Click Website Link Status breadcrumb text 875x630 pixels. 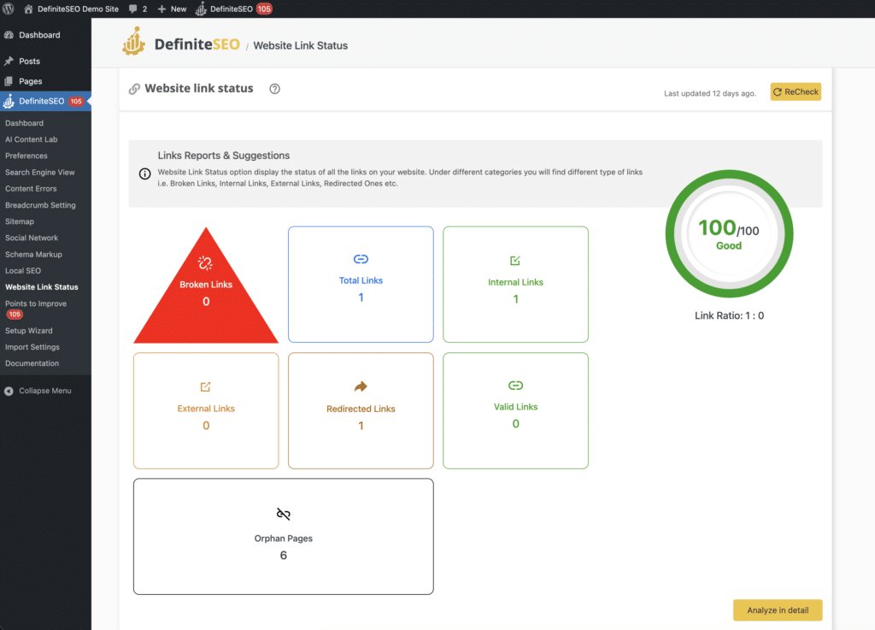tap(300, 46)
